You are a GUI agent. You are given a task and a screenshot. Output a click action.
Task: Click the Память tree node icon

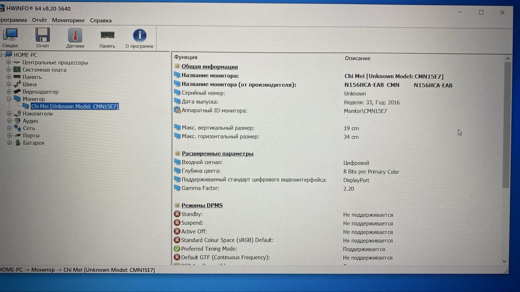[x=17, y=77]
